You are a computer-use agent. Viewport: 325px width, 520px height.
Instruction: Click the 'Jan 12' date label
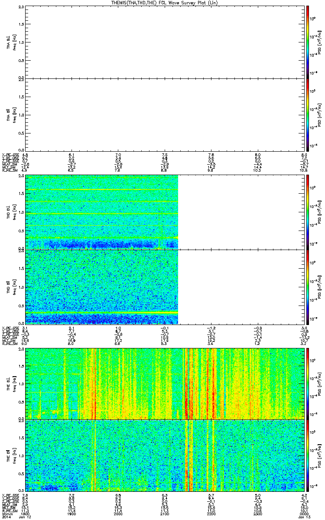[x=26, y=517]
